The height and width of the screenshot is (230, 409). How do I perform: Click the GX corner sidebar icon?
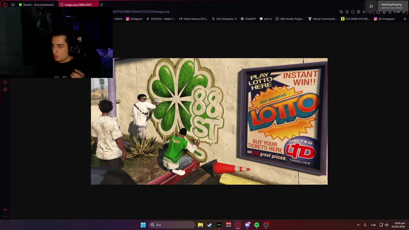tap(5, 210)
